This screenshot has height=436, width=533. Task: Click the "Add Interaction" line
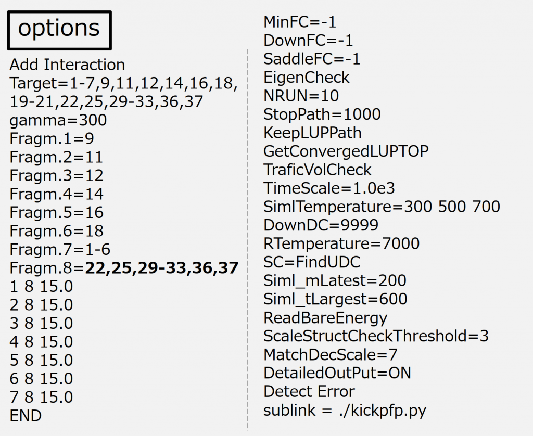(x=67, y=65)
